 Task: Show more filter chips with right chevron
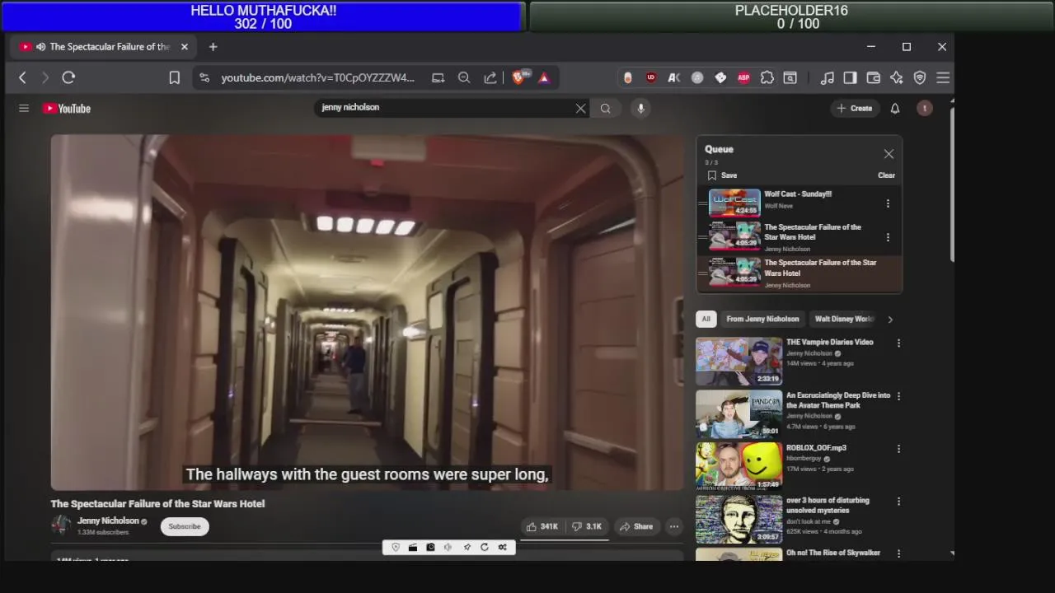[890, 320]
